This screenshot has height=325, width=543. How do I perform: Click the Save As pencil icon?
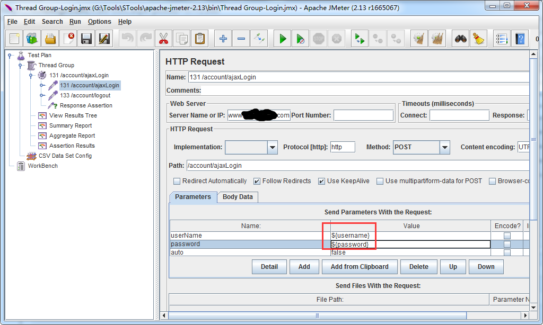pos(104,39)
